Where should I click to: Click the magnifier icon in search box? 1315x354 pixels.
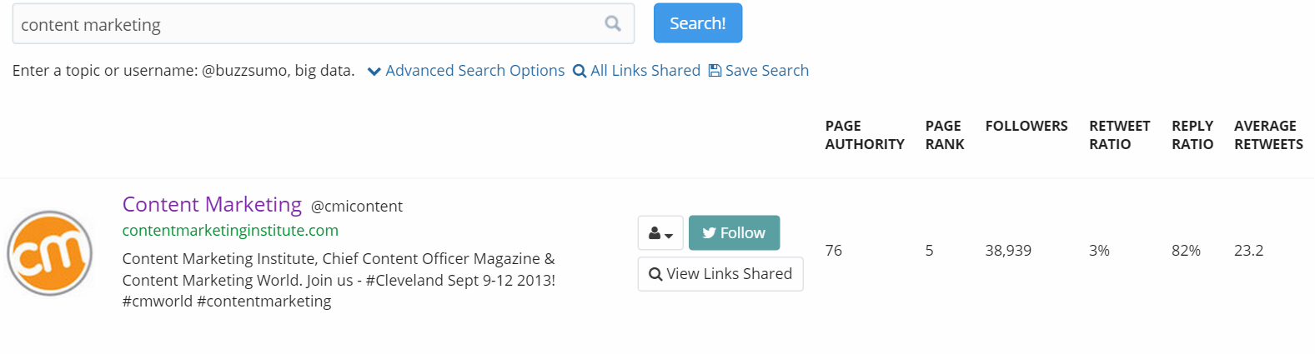click(x=613, y=23)
